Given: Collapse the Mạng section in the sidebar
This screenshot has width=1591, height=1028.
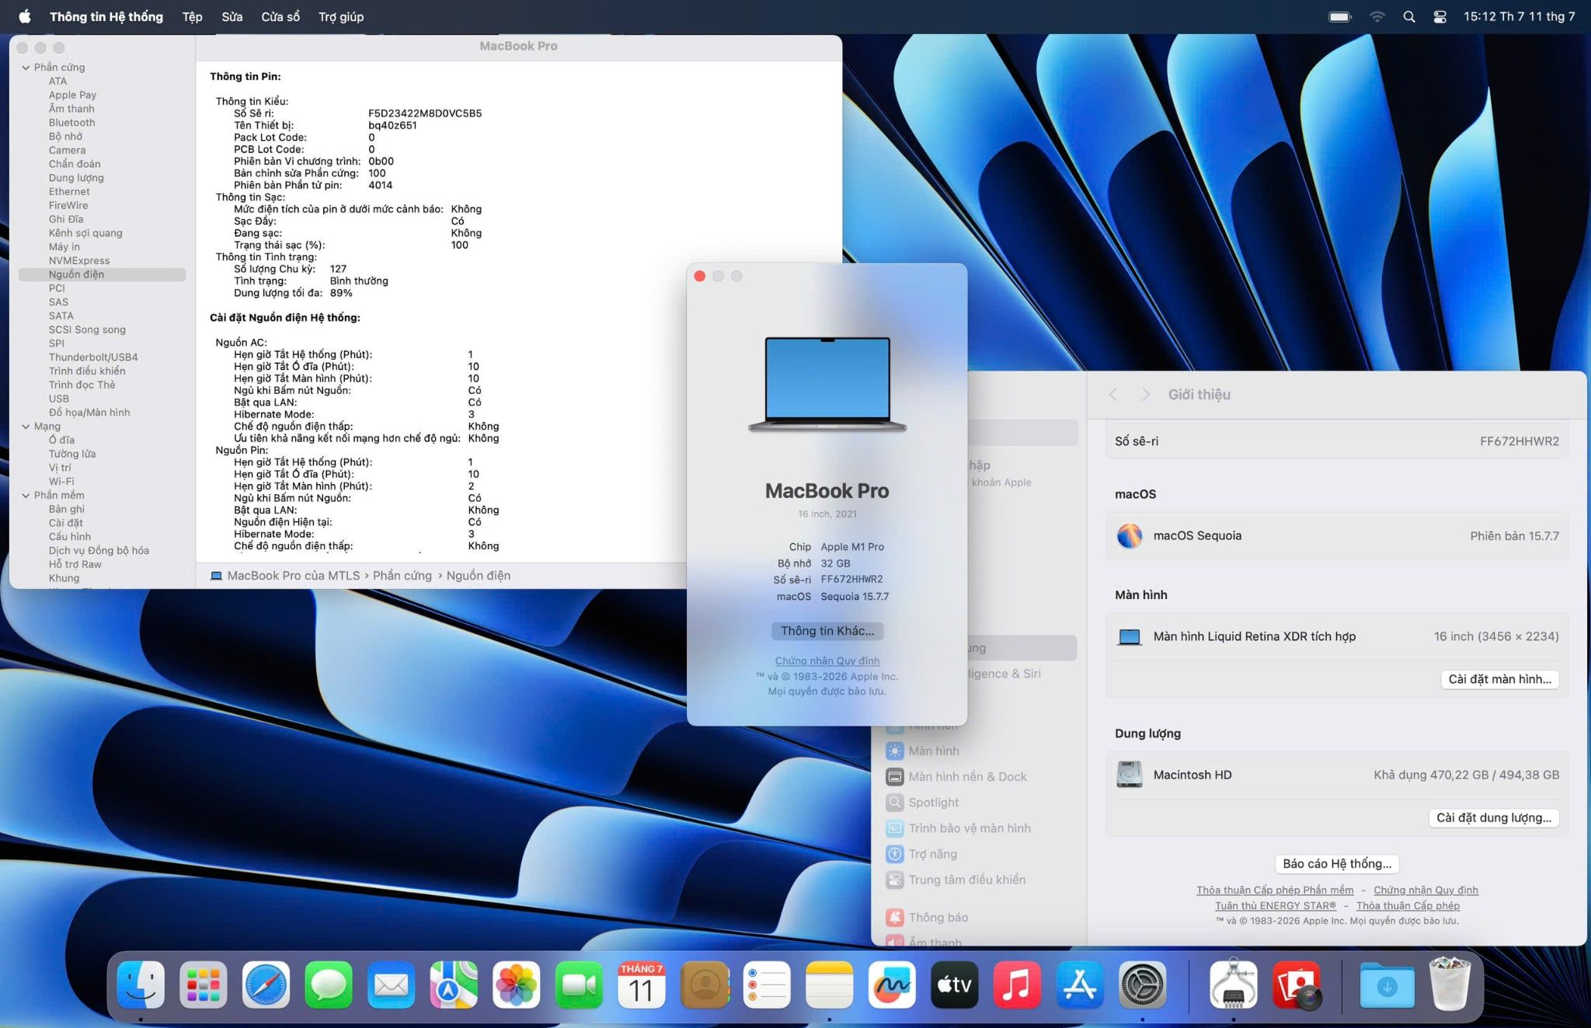Looking at the screenshot, I should [x=26, y=427].
